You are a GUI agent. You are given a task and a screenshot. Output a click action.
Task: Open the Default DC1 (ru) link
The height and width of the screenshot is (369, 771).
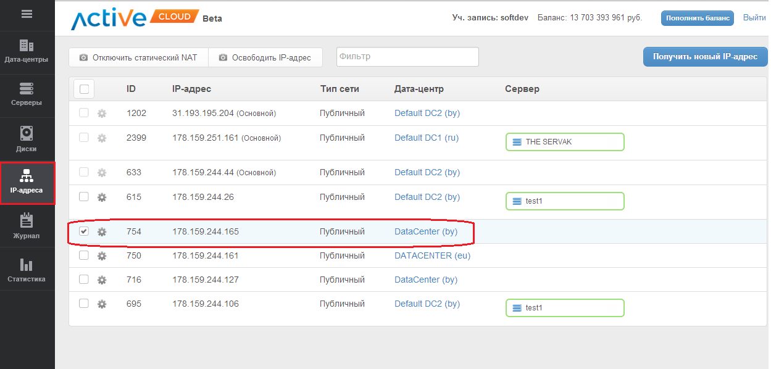coord(427,138)
